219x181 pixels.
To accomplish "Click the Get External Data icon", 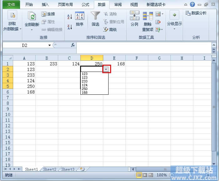I will 12,15.
